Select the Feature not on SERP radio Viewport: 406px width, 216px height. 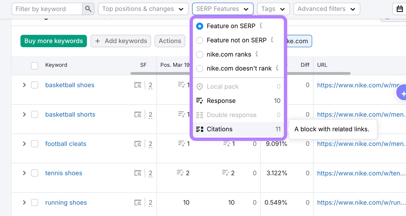200,40
